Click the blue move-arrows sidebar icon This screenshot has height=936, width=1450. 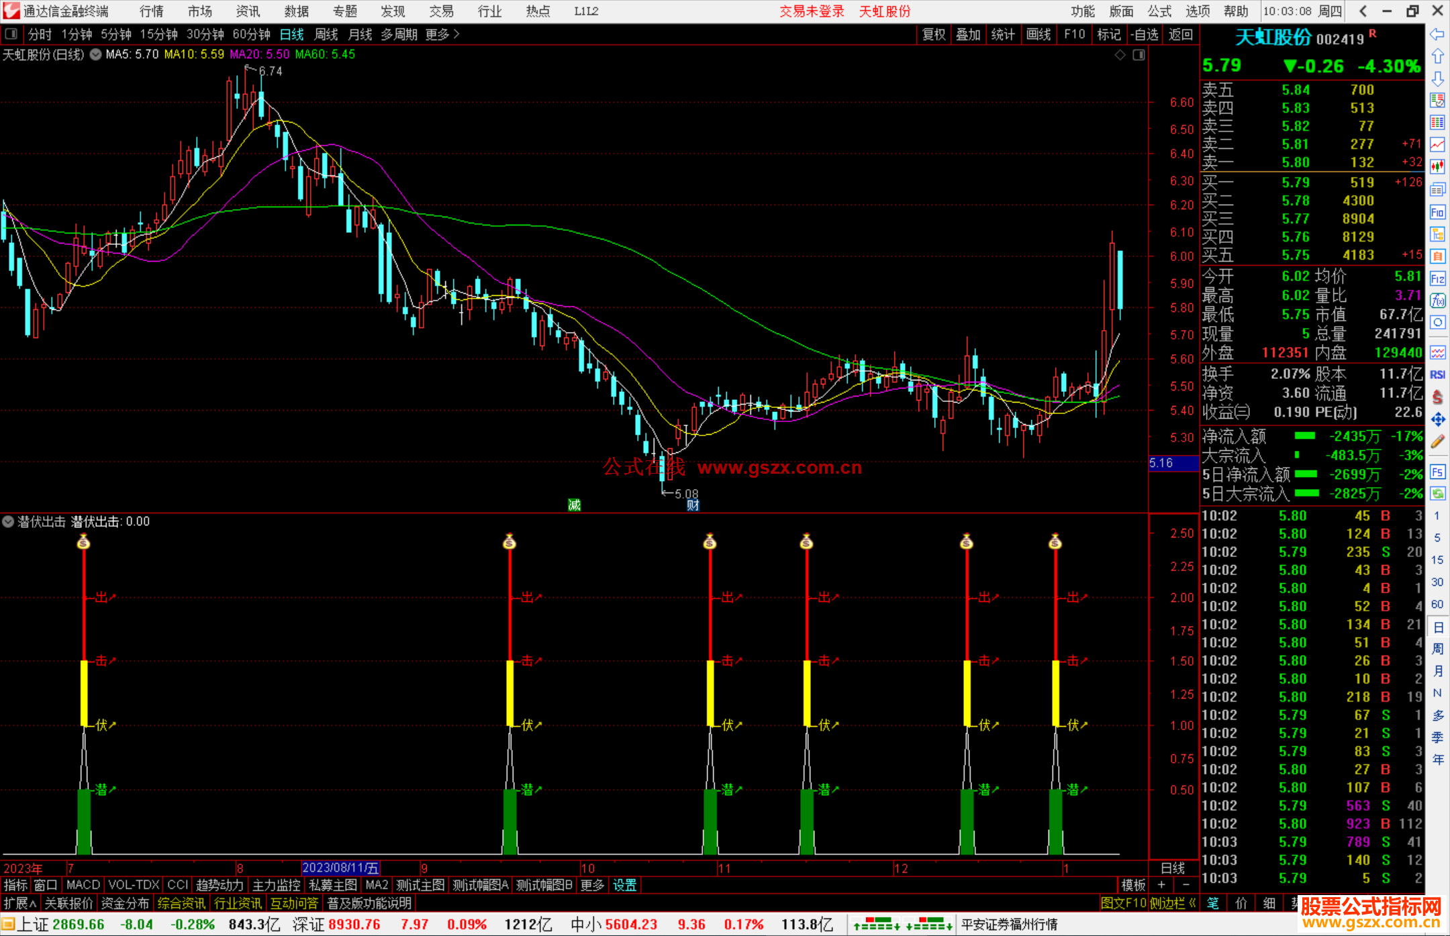coord(1437,419)
